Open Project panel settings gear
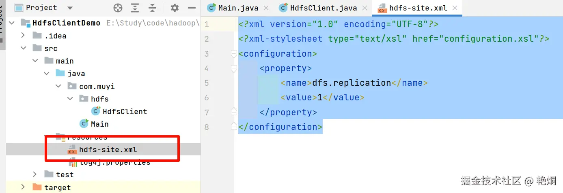 pyautogui.click(x=175, y=8)
